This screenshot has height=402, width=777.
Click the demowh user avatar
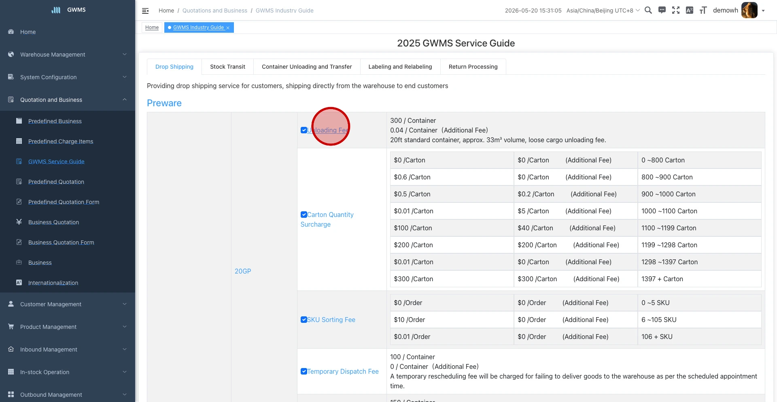749,11
